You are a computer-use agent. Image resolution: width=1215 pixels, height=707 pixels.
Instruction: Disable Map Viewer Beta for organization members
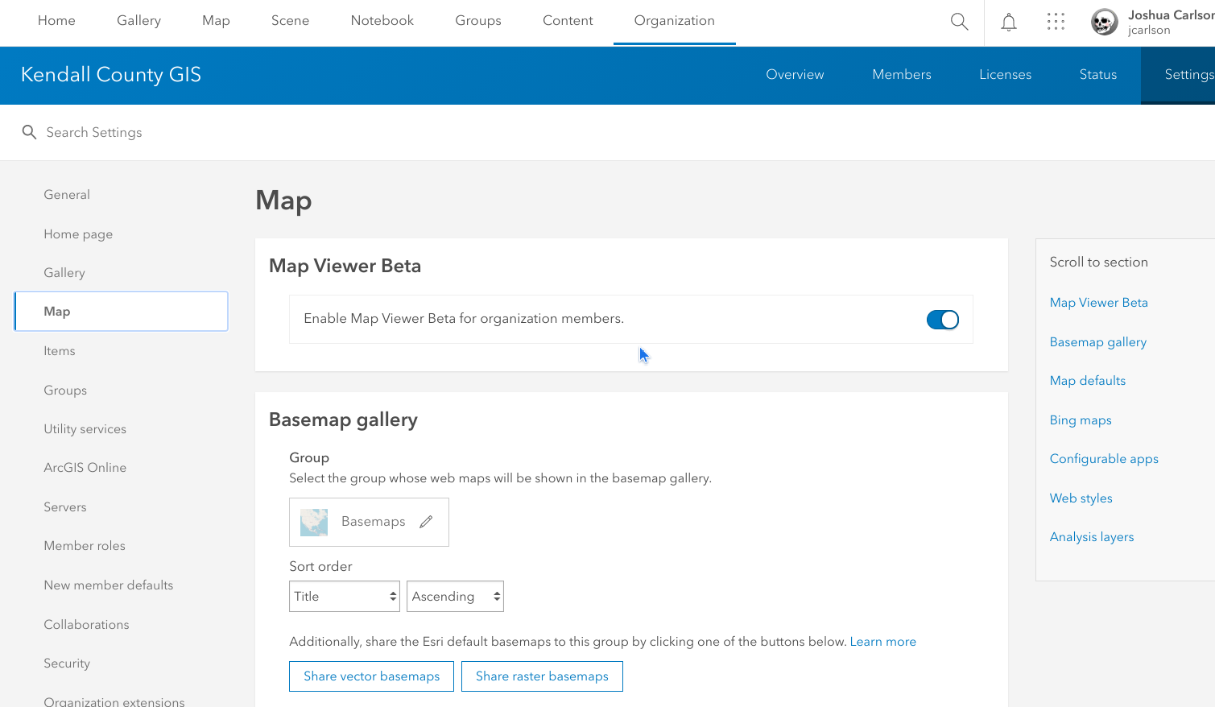[942, 319]
